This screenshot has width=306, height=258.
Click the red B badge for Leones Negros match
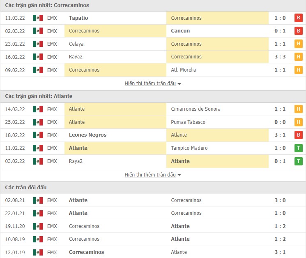click(x=298, y=135)
